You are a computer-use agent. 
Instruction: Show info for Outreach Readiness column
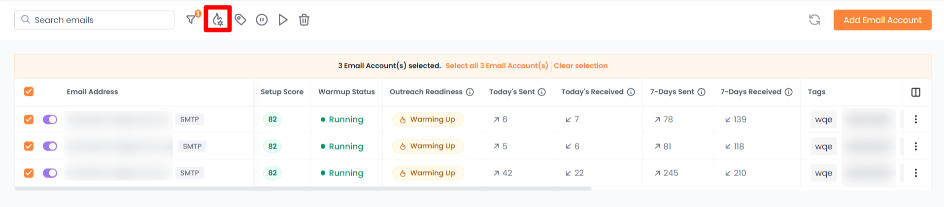470,92
